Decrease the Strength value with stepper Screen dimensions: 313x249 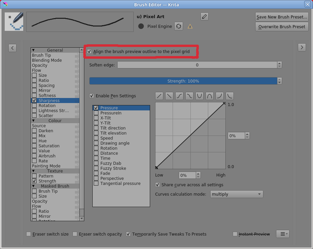pyautogui.click(x=279, y=83)
